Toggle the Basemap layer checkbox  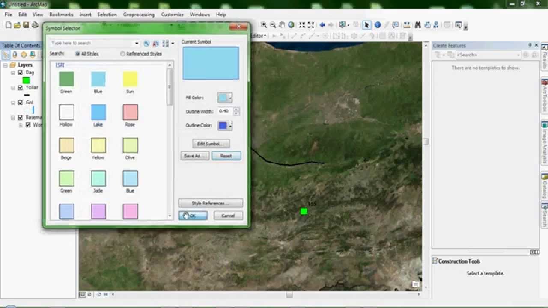point(20,117)
